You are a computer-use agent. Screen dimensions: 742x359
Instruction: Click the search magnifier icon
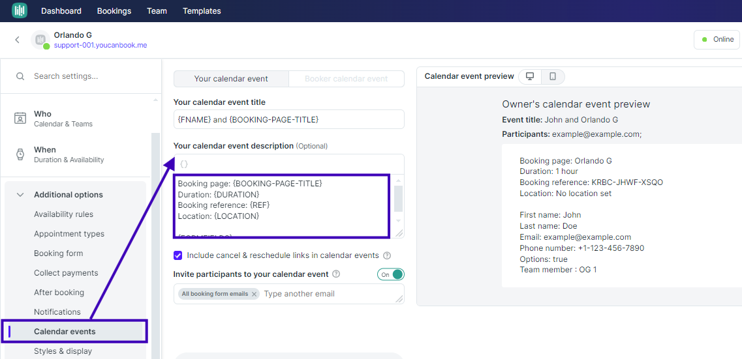point(20,76)
